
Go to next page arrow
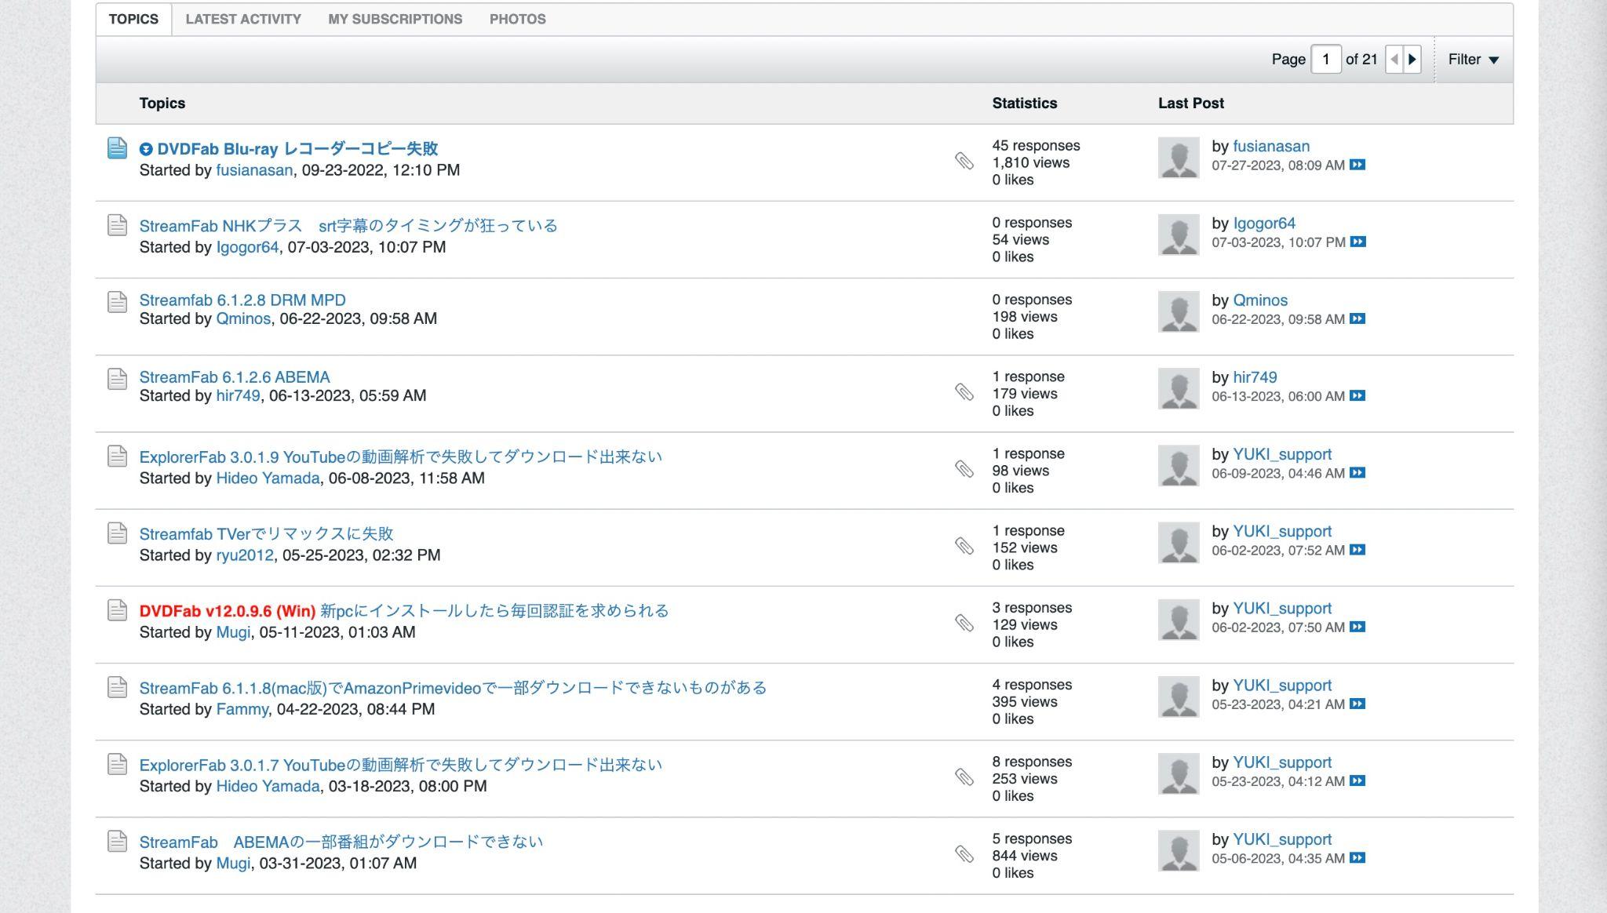tap(1412, 60)
